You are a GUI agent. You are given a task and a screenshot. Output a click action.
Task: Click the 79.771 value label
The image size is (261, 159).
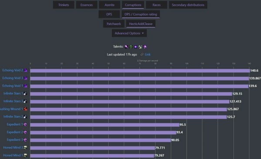(160, 148)
